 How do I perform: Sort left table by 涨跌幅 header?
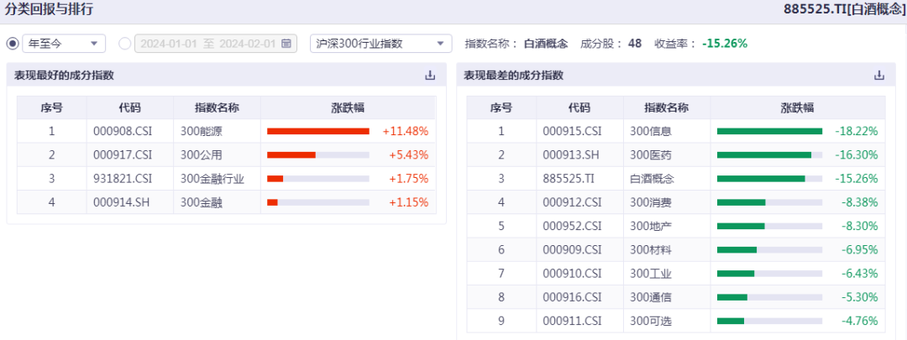pos(348,107)
